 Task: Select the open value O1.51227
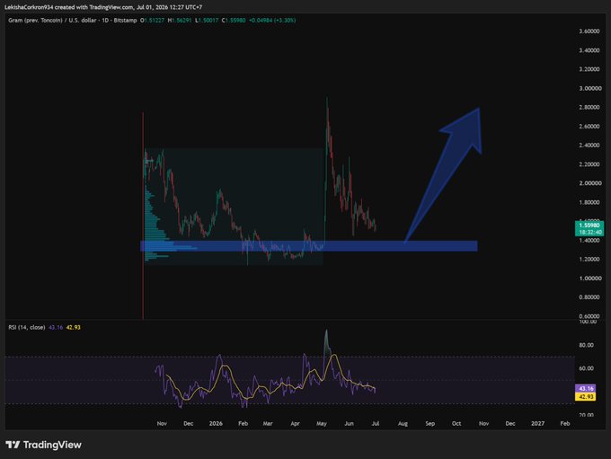(153, 21)
